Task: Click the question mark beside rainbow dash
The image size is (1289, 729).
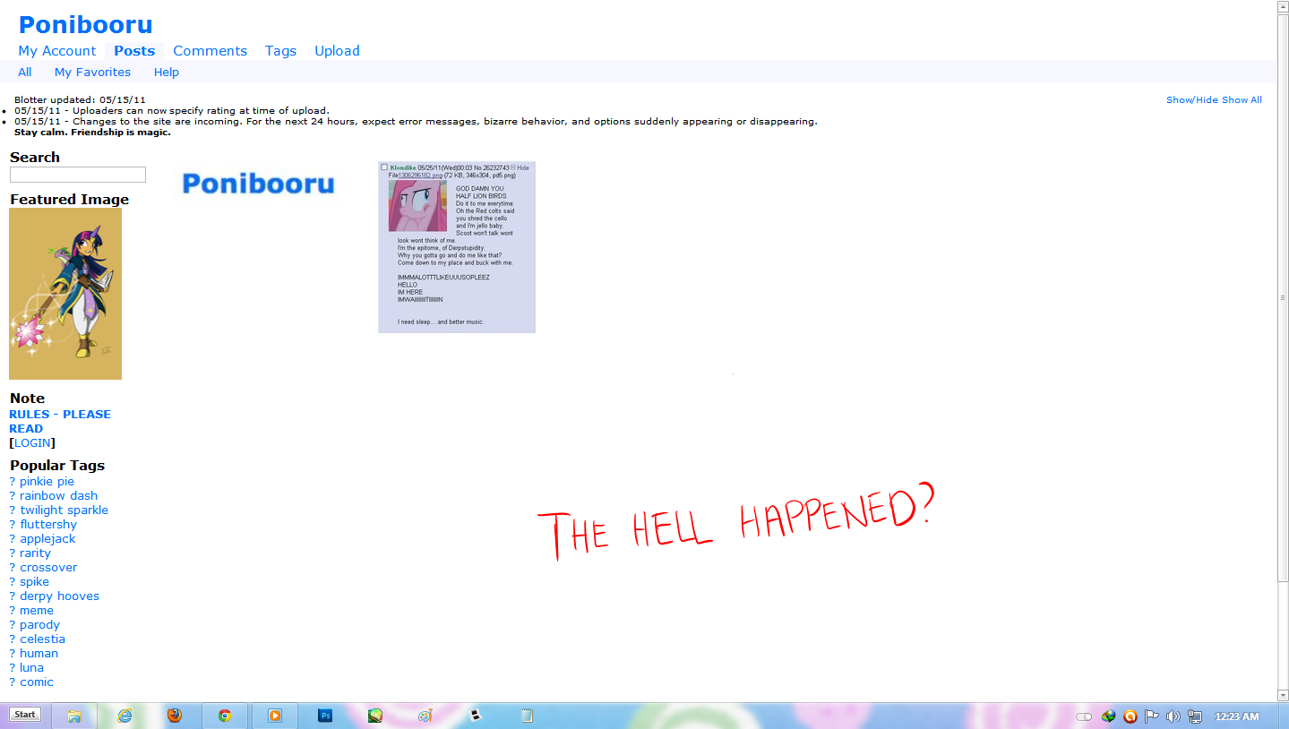Action: pyautogui.click(x=13, y=496)
